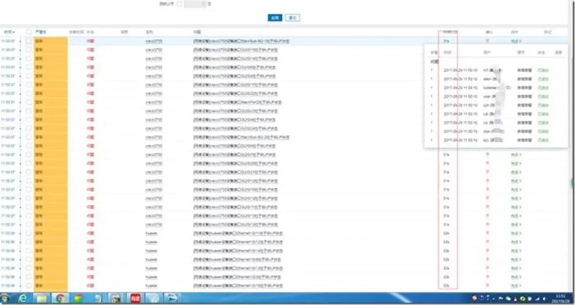Image resolution: width=575 pixels, height=305 pixels.
Task: Sort by the 问题 problem column header
Action: 197,32
